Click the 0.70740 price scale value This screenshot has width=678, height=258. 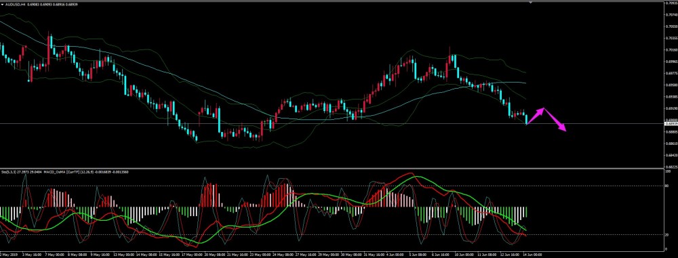671,14
